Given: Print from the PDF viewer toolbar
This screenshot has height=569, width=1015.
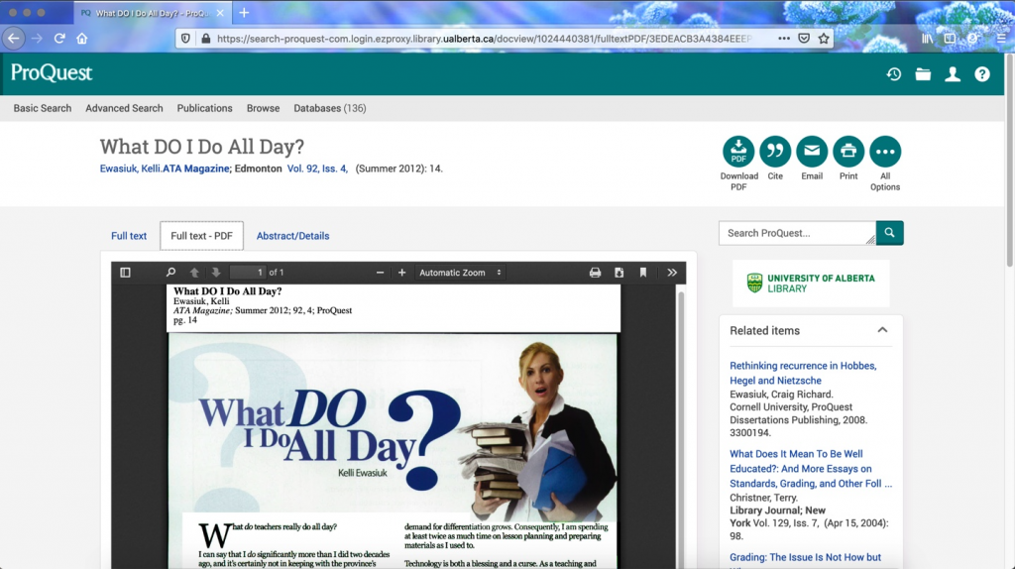Looking at the screenshot, I should (x=595, y=273).
